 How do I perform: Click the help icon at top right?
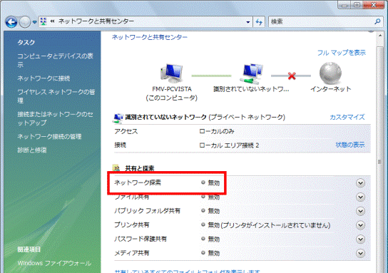pos(370,31)
